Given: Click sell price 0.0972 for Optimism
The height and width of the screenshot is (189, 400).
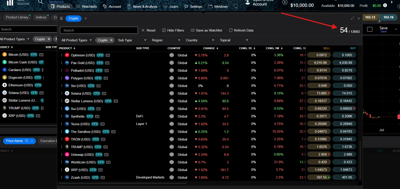Looking at the screenshot, I should tap(319, 55).
